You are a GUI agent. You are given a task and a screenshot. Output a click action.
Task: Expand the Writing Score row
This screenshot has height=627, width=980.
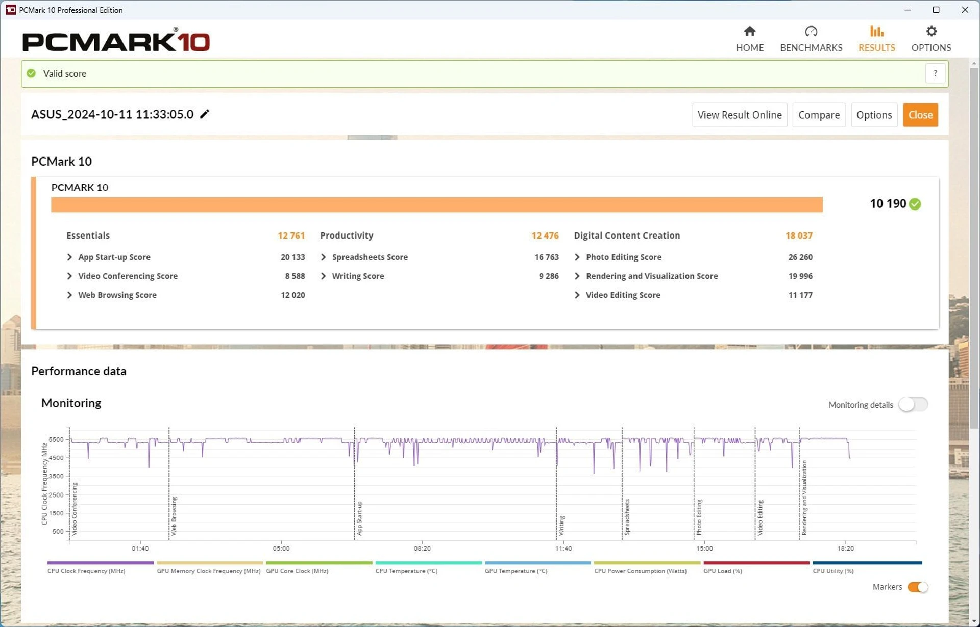pyautogui.click(x=323, y=276)
